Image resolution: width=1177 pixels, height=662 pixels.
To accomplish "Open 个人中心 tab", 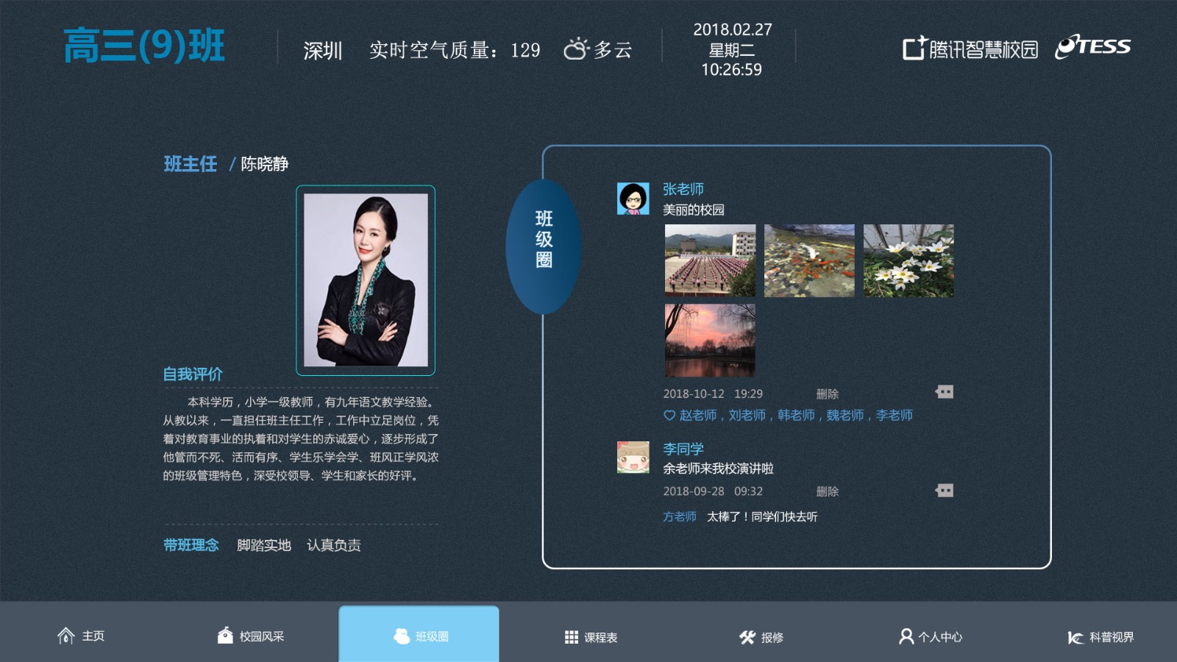I will pos(931,636).
